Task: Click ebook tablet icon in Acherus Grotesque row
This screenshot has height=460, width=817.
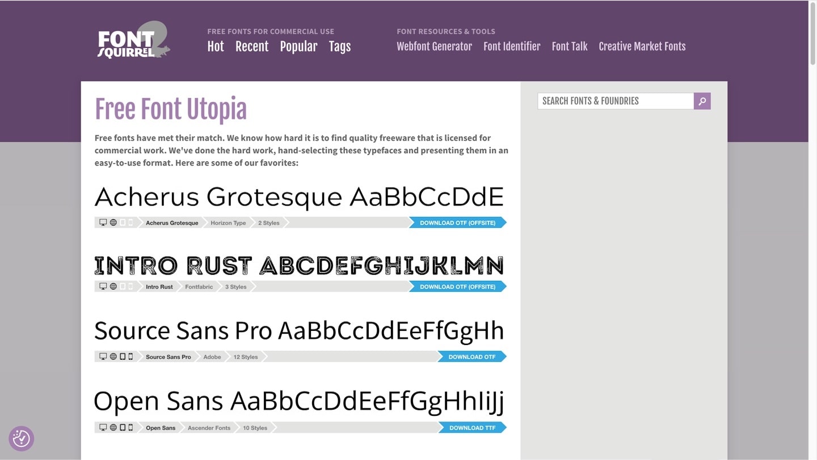Action: pyautogui.click(x=123, y=223)
